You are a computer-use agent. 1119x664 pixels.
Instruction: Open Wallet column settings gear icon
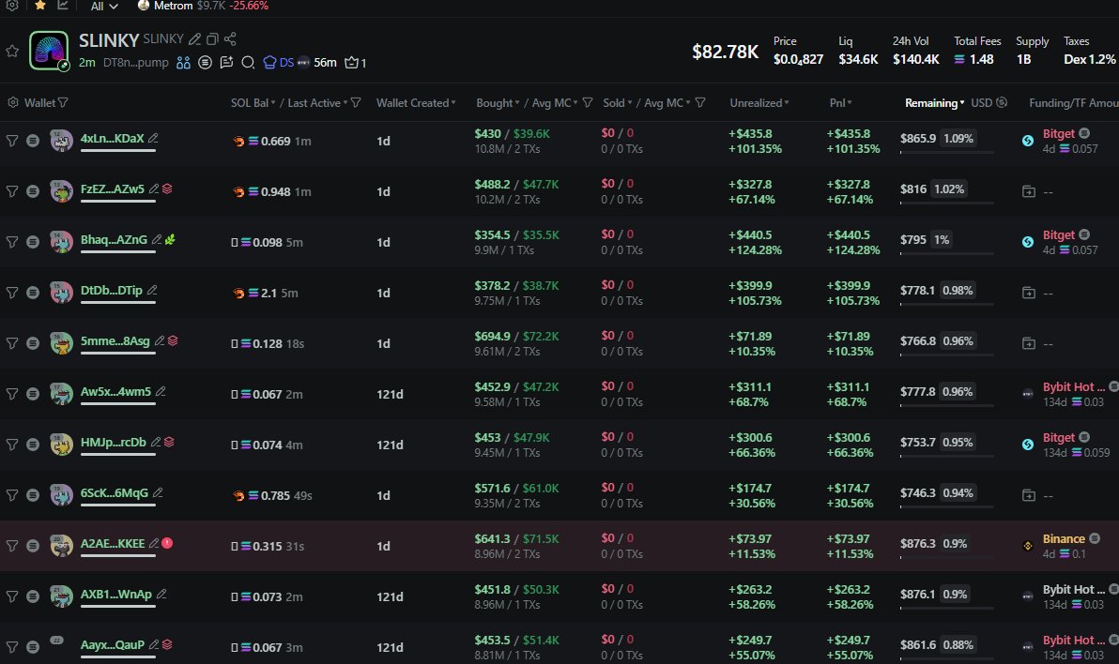click(x=13, y=102)
